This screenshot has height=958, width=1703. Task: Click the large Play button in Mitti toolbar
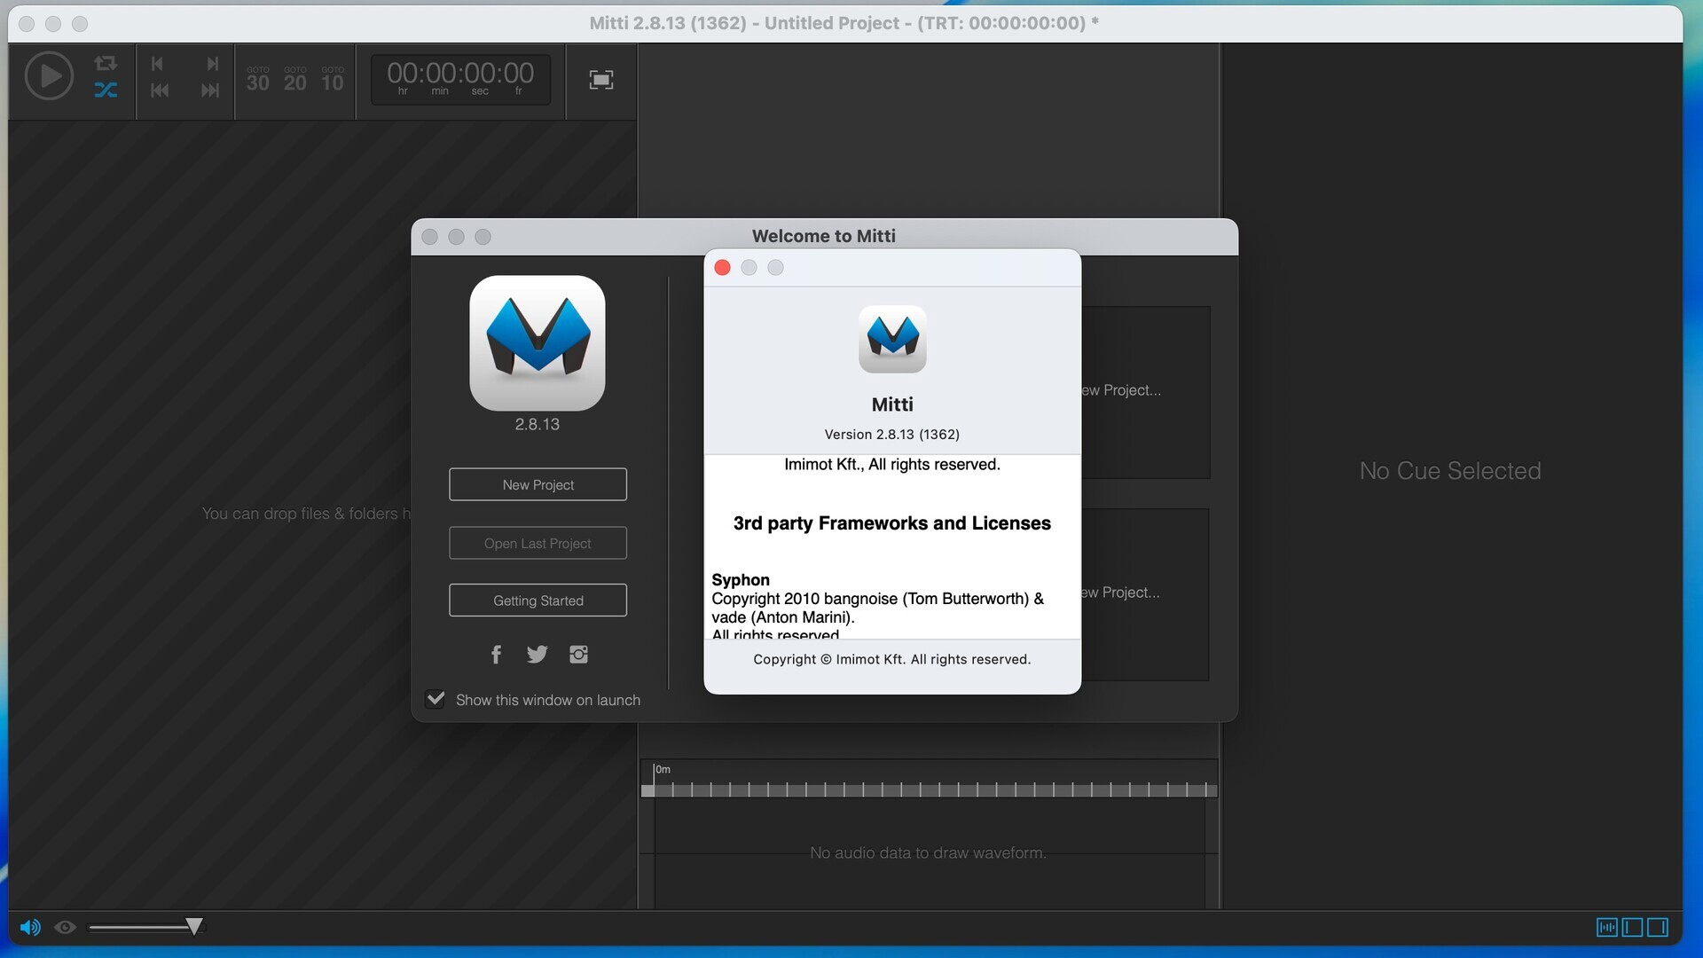[49, 76]
